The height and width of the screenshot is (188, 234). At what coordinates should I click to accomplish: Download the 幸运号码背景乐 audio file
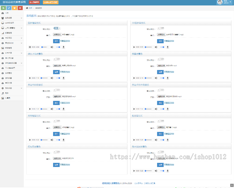coord(64,109)
